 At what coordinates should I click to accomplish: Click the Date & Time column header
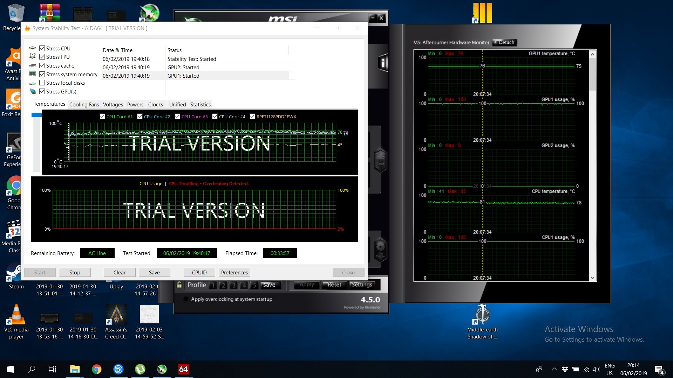133,50
